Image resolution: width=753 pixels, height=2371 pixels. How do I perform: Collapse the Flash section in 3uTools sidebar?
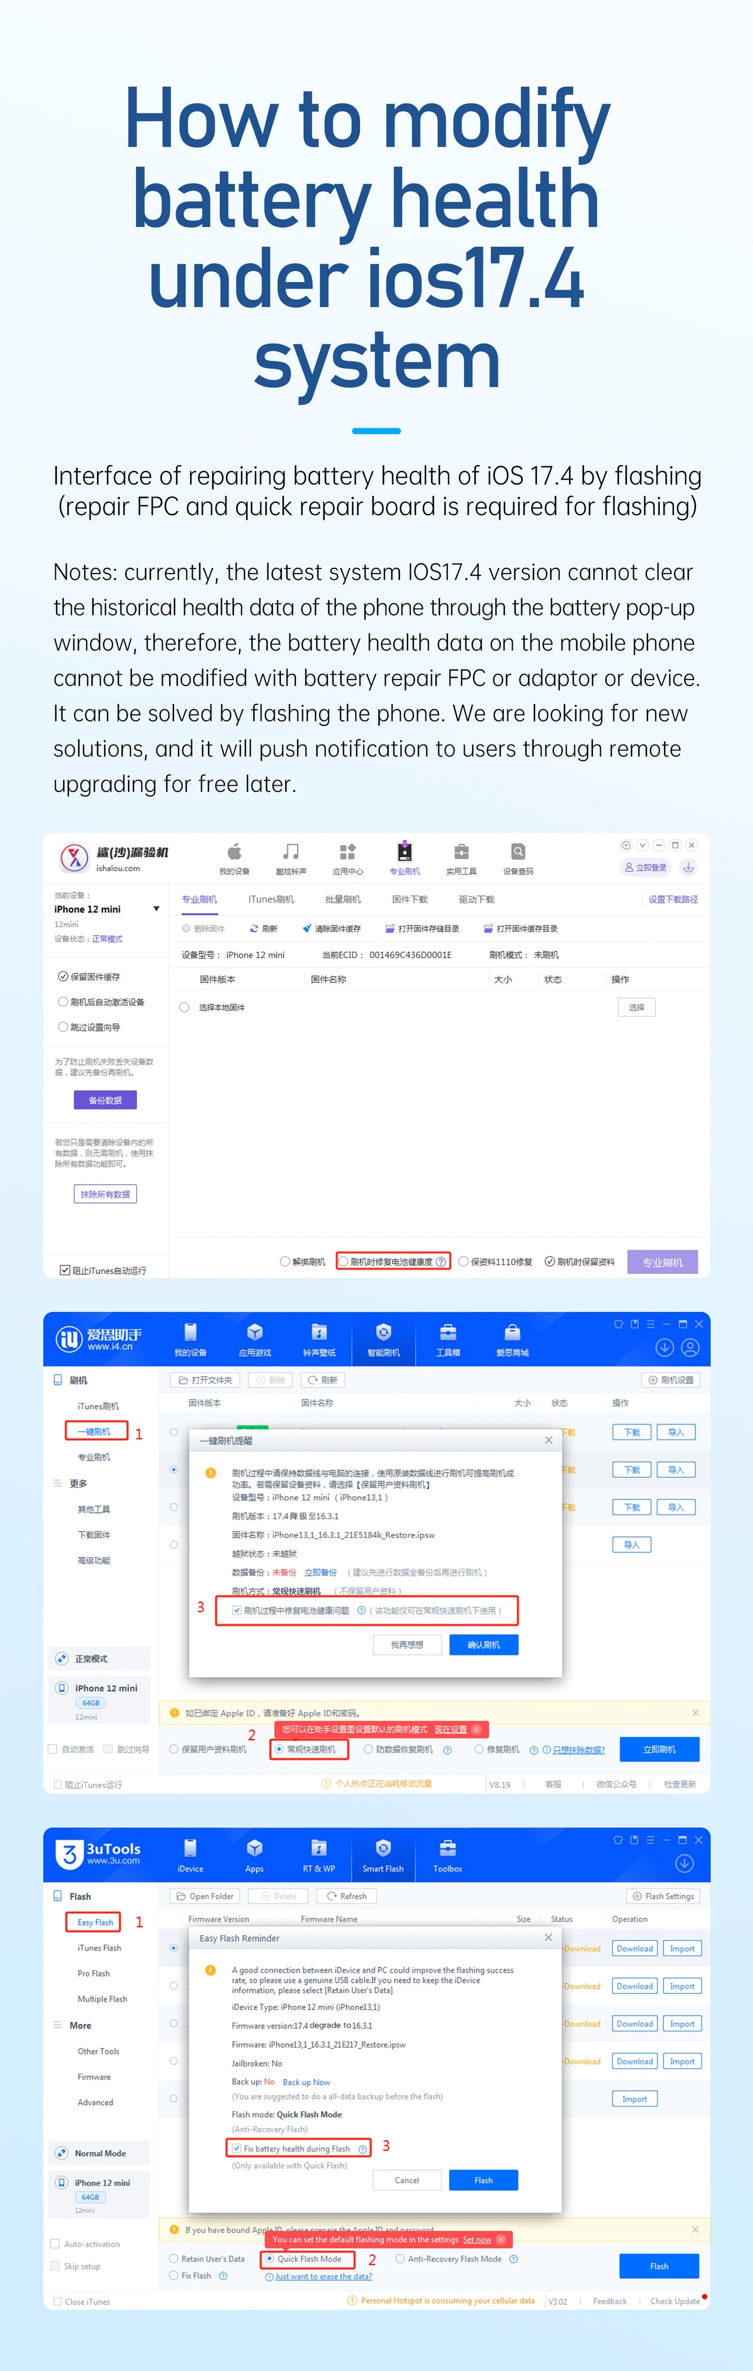pos(59,1896)
